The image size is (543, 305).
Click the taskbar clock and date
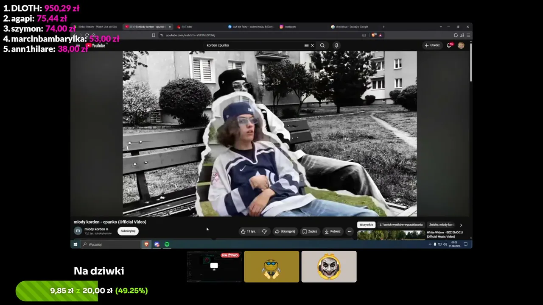click(x=454, y=244)
